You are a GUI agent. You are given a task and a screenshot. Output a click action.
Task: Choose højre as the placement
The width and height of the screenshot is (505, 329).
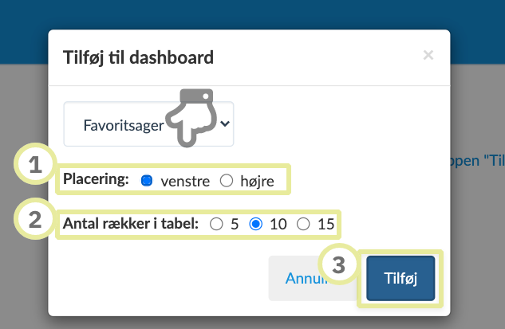click(226, 181)
